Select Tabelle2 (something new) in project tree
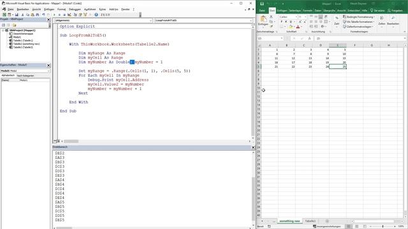 point(26,44)
